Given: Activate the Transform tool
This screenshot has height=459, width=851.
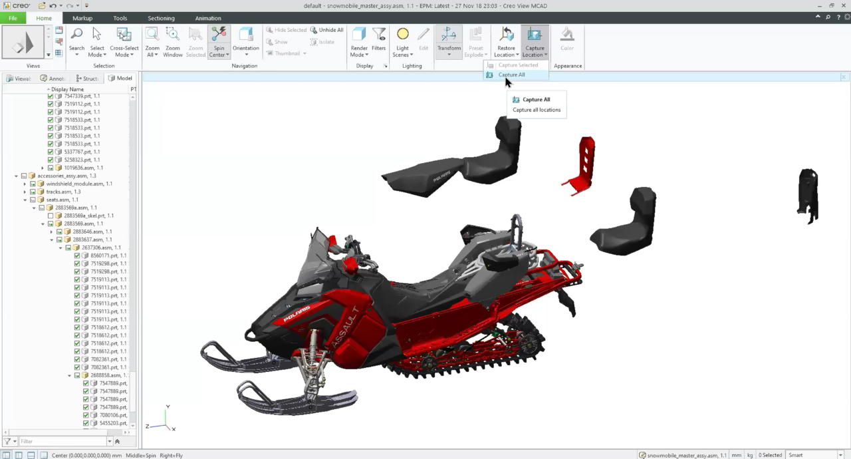Looking at the screenshot, I should (449, 41).
